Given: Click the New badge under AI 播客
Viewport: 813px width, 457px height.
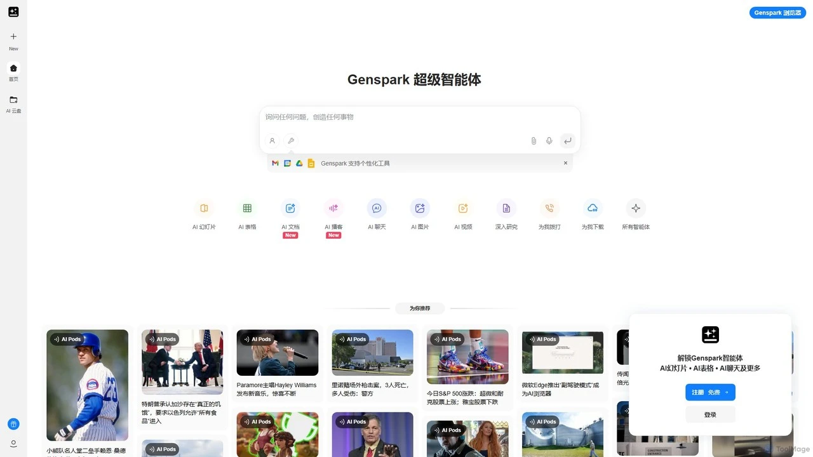Looking at the screenshot, I should click(x=333, y=235).
